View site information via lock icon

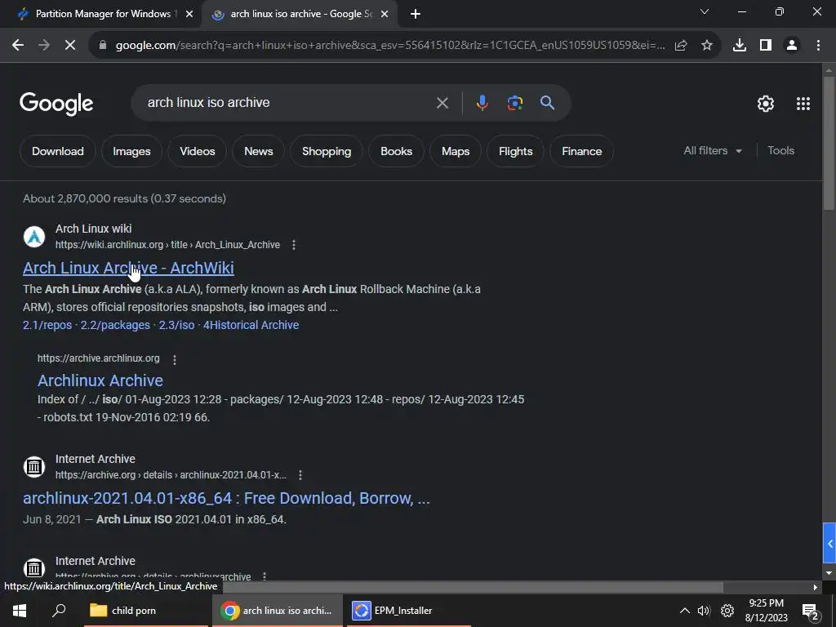(103, 46)
